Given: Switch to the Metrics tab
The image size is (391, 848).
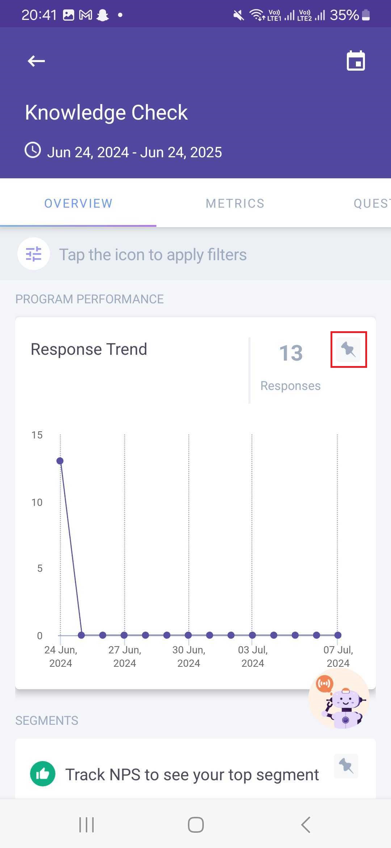Looking at the screenshot, I should [235, 203].
